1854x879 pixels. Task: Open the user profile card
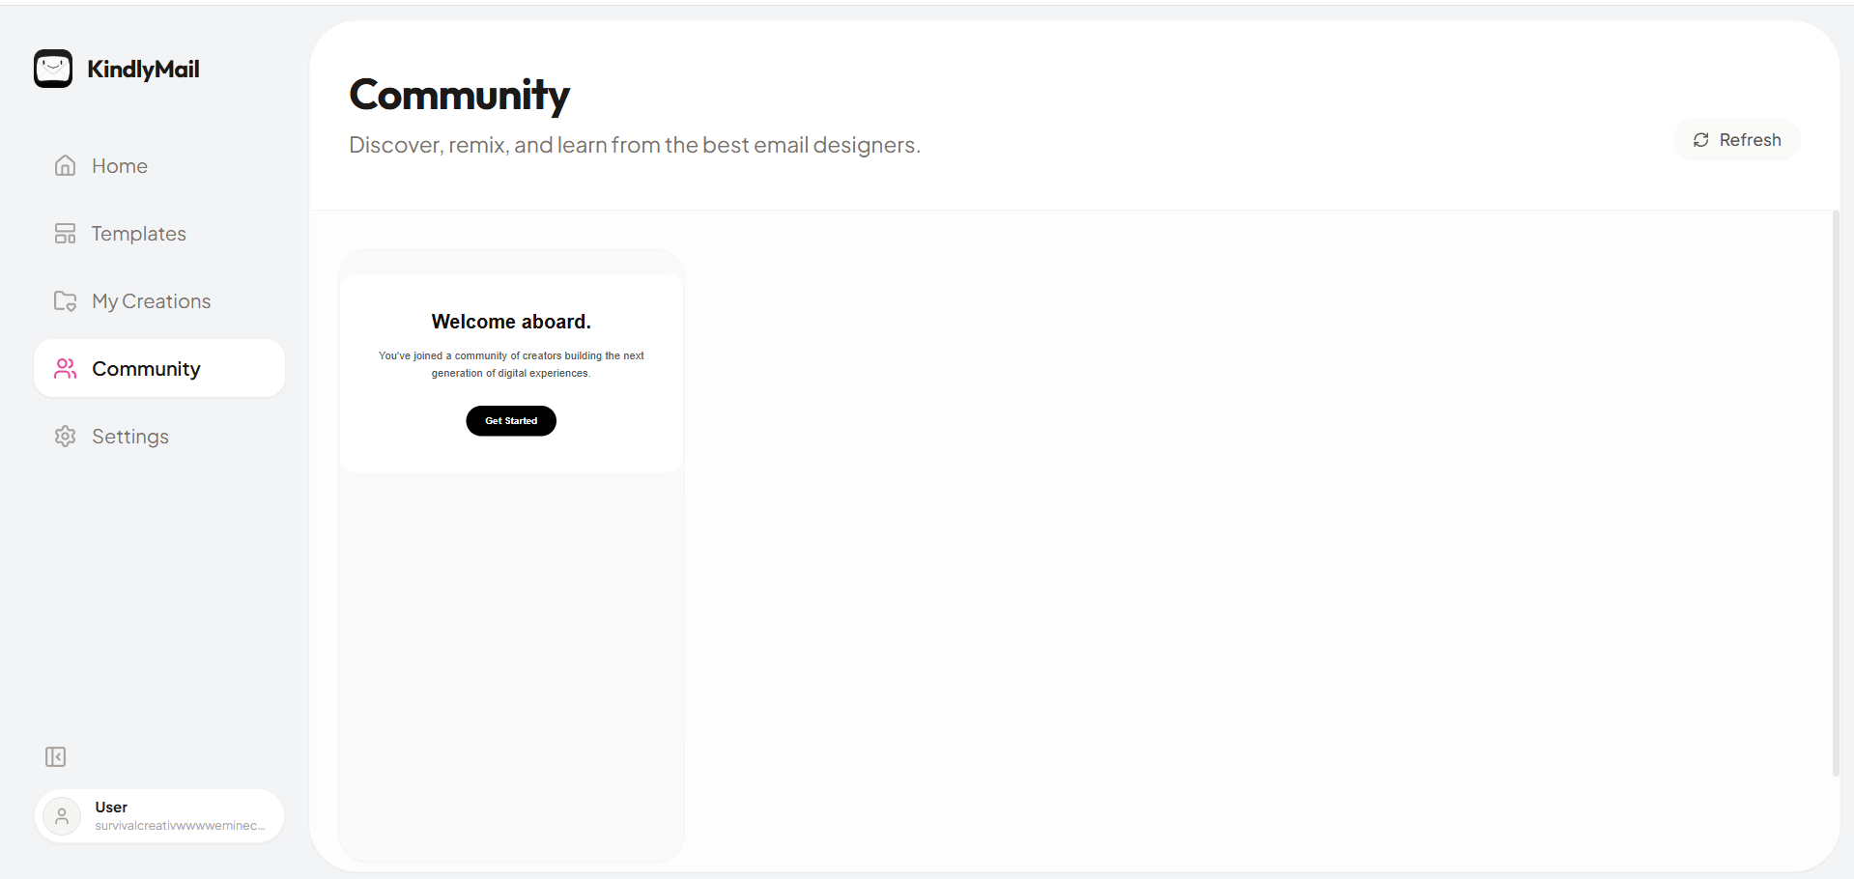coord(158,815)
